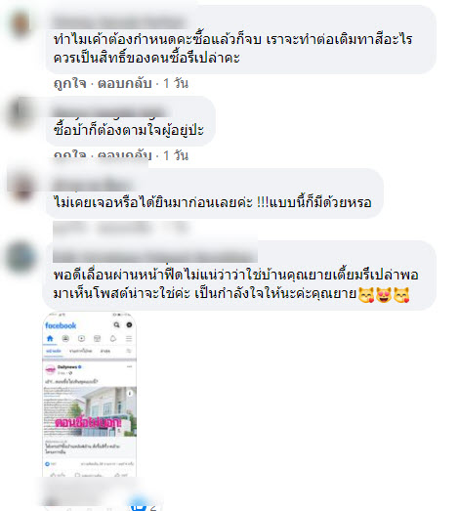Open the '1 วัน' timestamp of first comment
Screen dimensions: 459x511
coord(176,83)
